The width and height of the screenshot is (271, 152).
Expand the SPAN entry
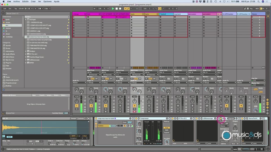(26, 63)
